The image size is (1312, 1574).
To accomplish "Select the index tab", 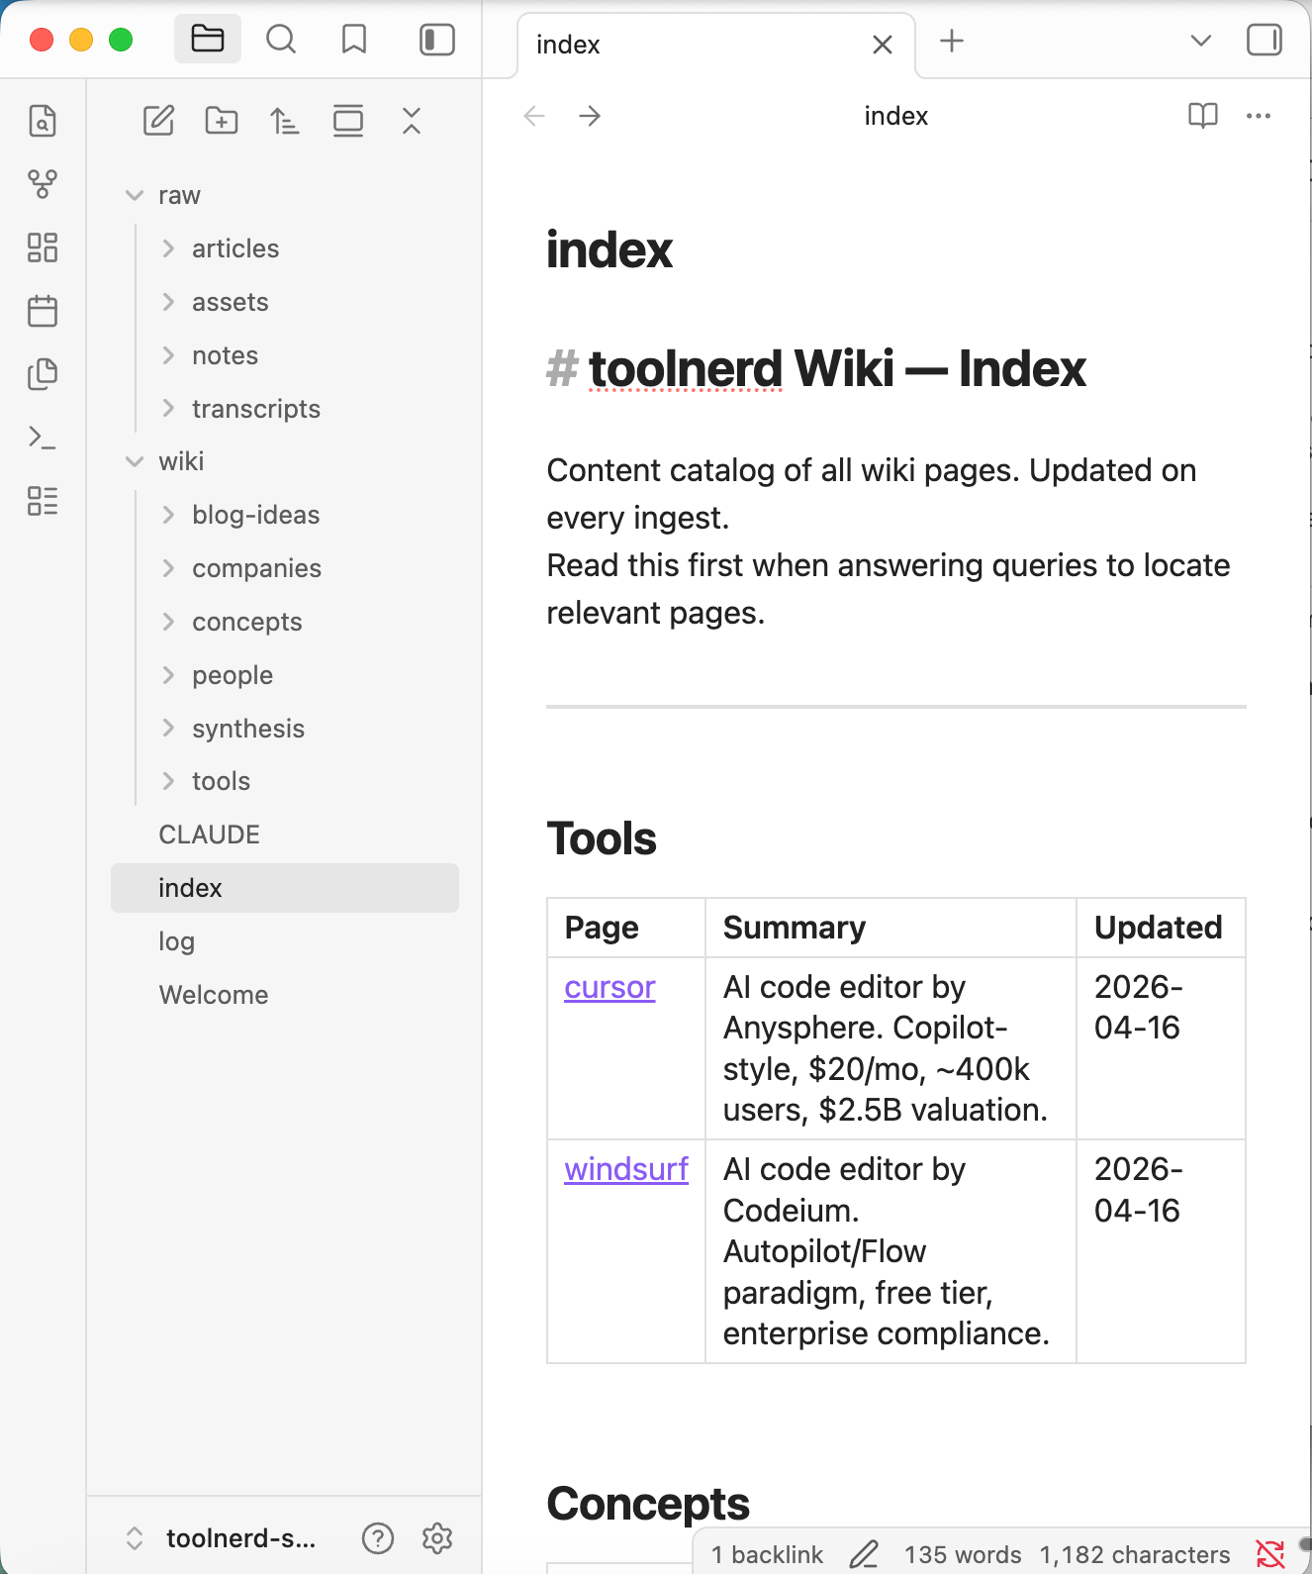I will (x=716, y=45).
